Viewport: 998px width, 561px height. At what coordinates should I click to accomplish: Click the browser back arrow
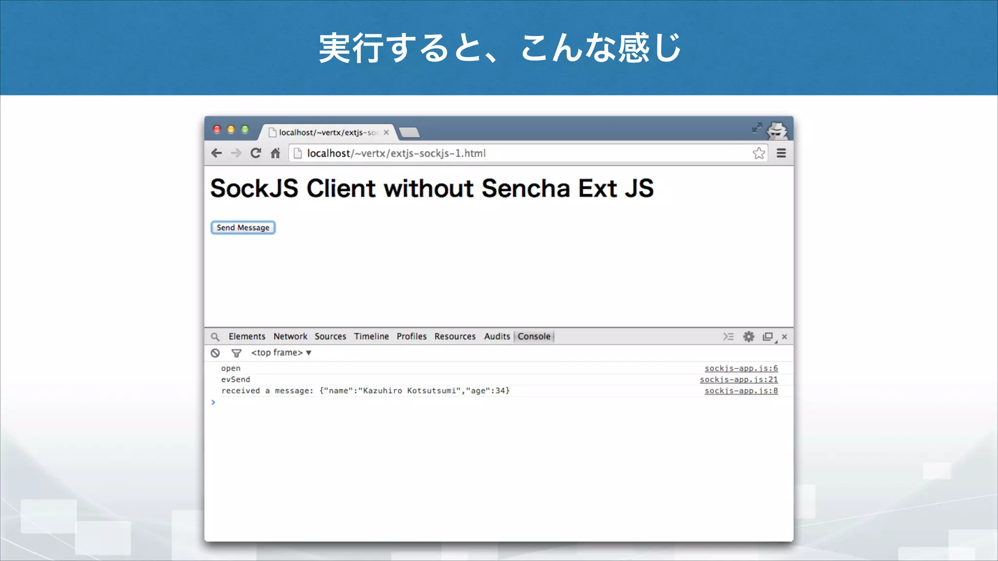click(x=217, y=153)
